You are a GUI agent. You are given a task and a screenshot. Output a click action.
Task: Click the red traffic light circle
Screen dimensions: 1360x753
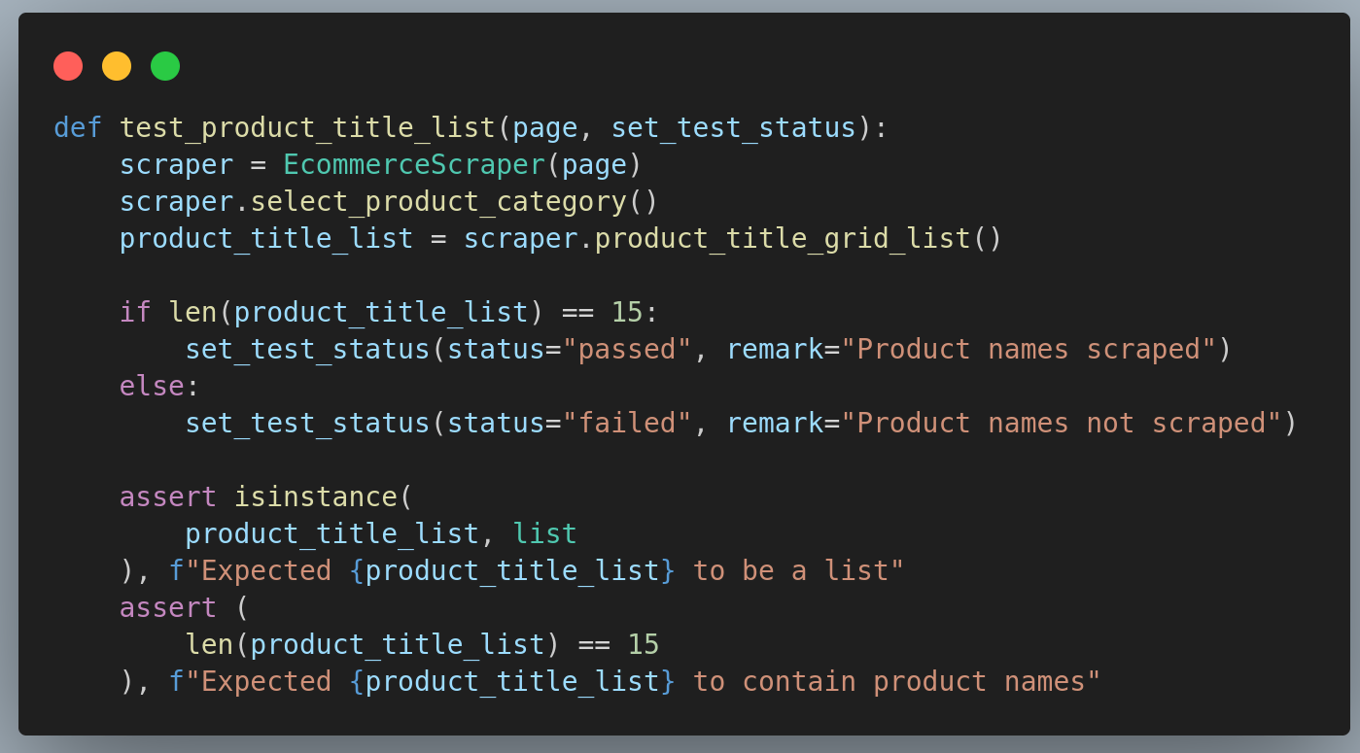pos(67,66)
